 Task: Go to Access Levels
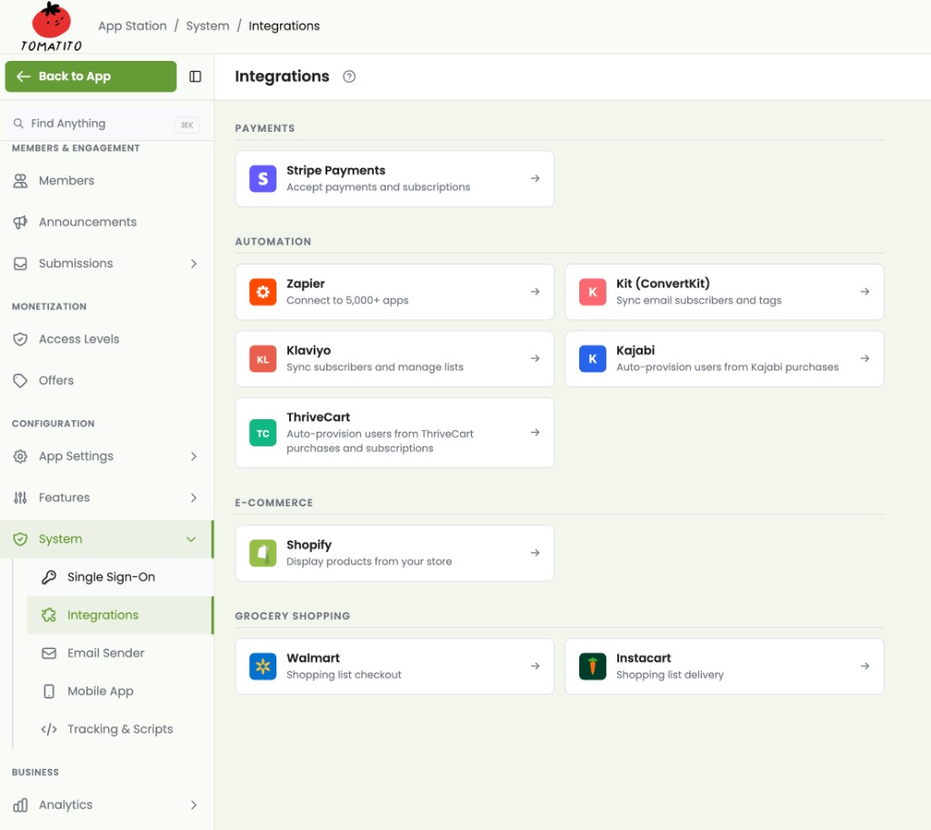point(105,339)
